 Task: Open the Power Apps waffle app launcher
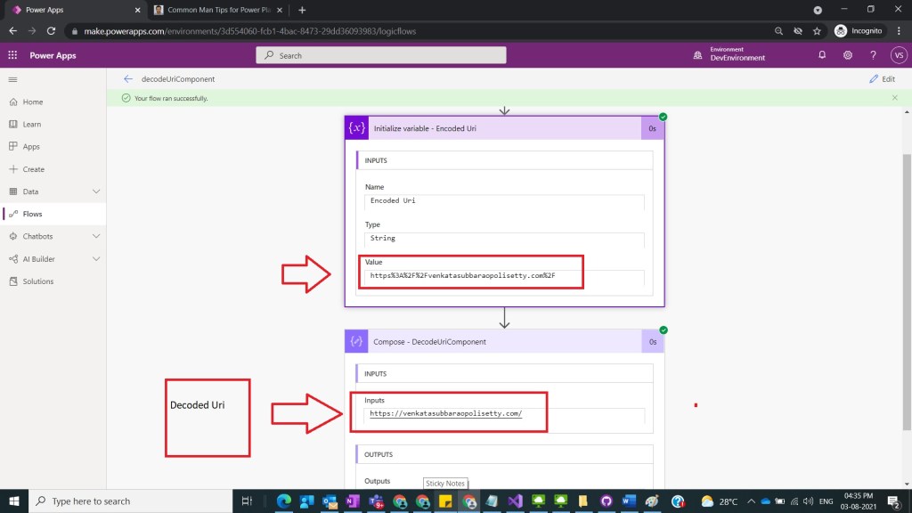12,55
